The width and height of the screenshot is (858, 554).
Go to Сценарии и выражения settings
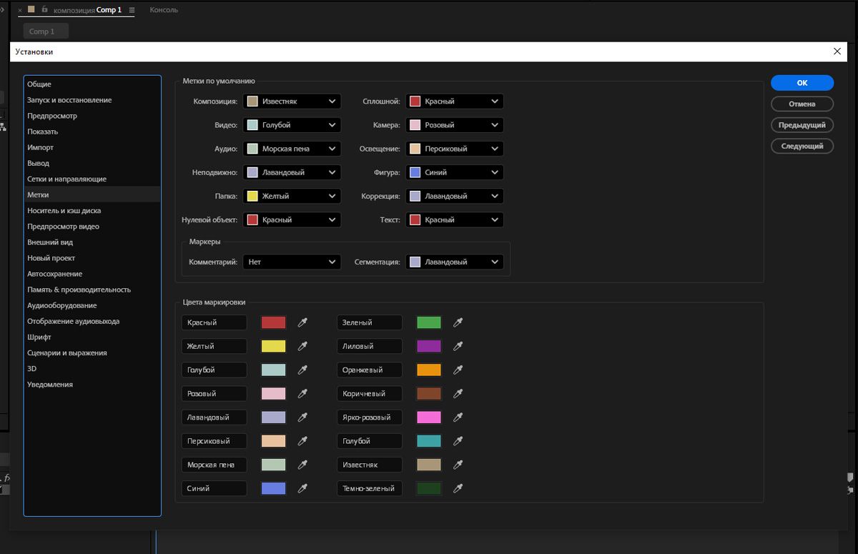pos(92,352)
